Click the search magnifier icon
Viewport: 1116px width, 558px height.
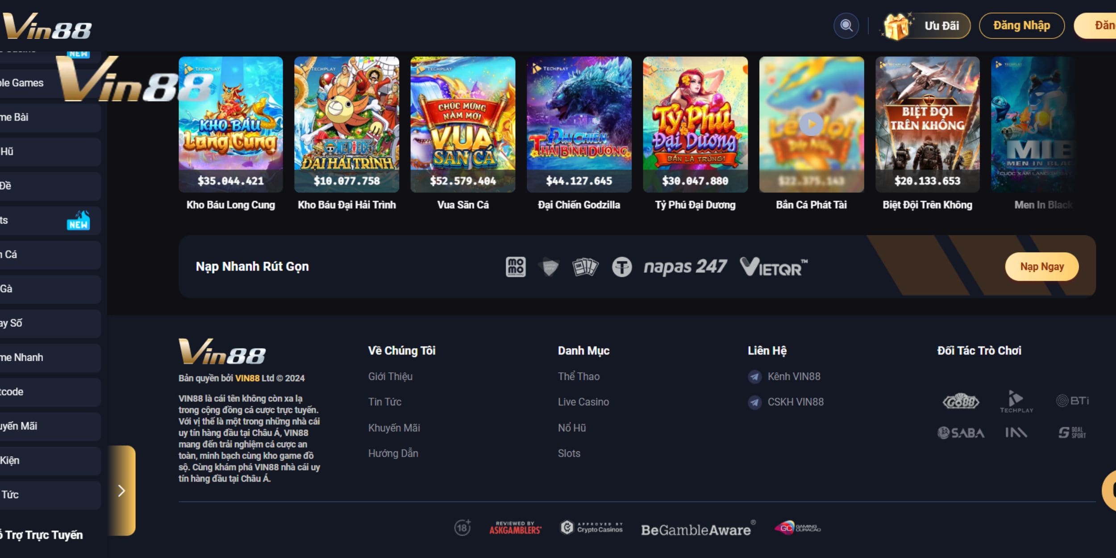[x=846, y=26]
